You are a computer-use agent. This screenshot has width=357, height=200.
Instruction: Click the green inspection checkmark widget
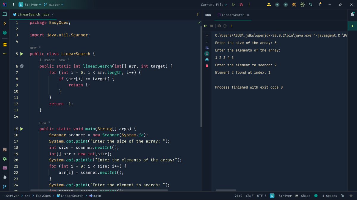199,22
